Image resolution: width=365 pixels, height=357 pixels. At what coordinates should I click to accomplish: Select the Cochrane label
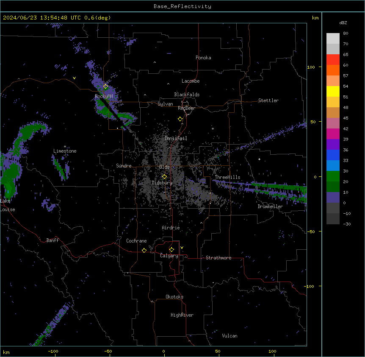point(136,241)
